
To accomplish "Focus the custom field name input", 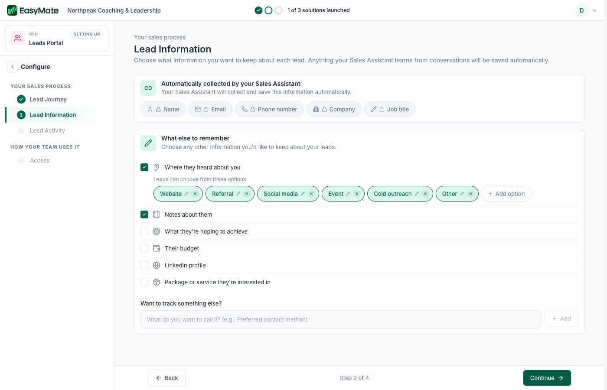I will tap(340, 319).
